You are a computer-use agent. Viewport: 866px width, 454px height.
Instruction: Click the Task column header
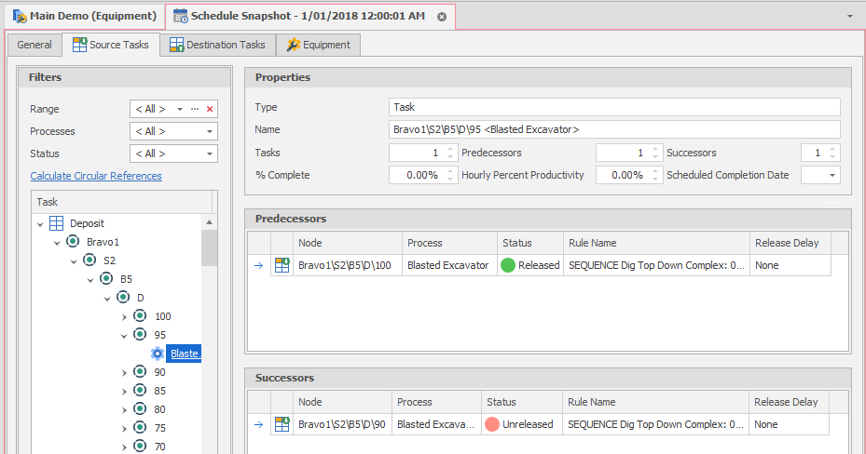(121, 202)
